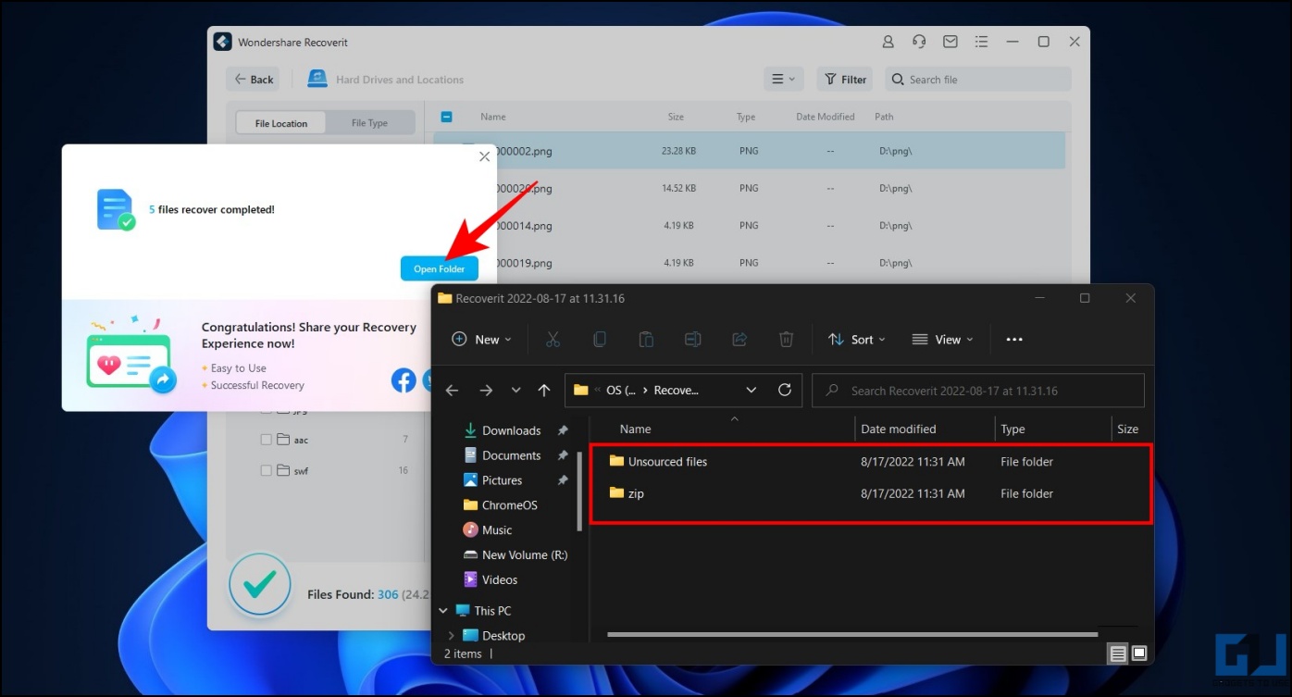Image resolution: width=1292 pixels, height=697 pixels.
Task: Sort Recoverit list by Size column
Action: click(x=676, y=117)
